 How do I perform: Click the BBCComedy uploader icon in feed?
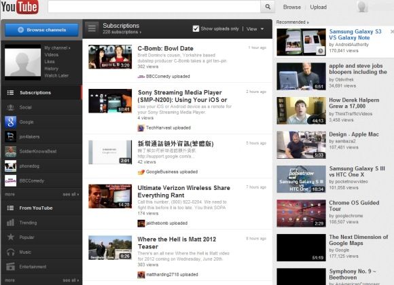tap(141, 77)
